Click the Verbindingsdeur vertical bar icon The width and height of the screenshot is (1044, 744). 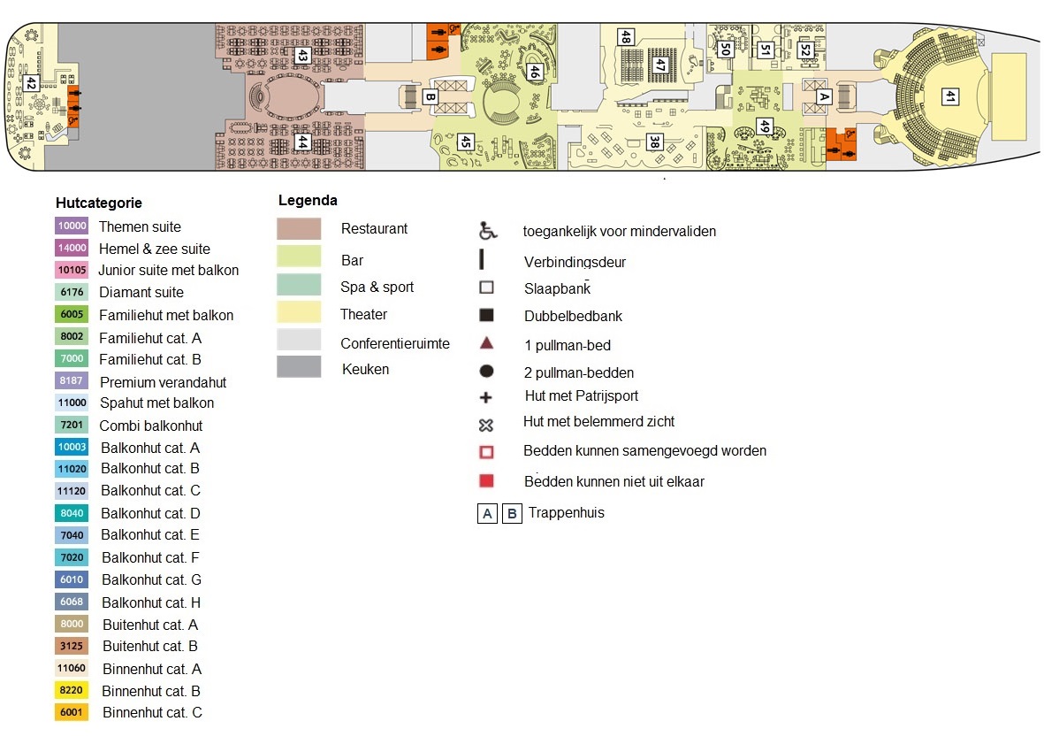pos(482,260)
